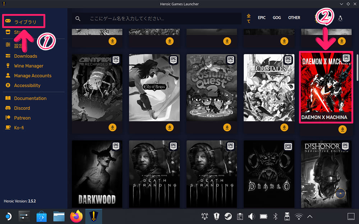
Task: Launch Firefox from the taskbar
Action: [76, 216]
